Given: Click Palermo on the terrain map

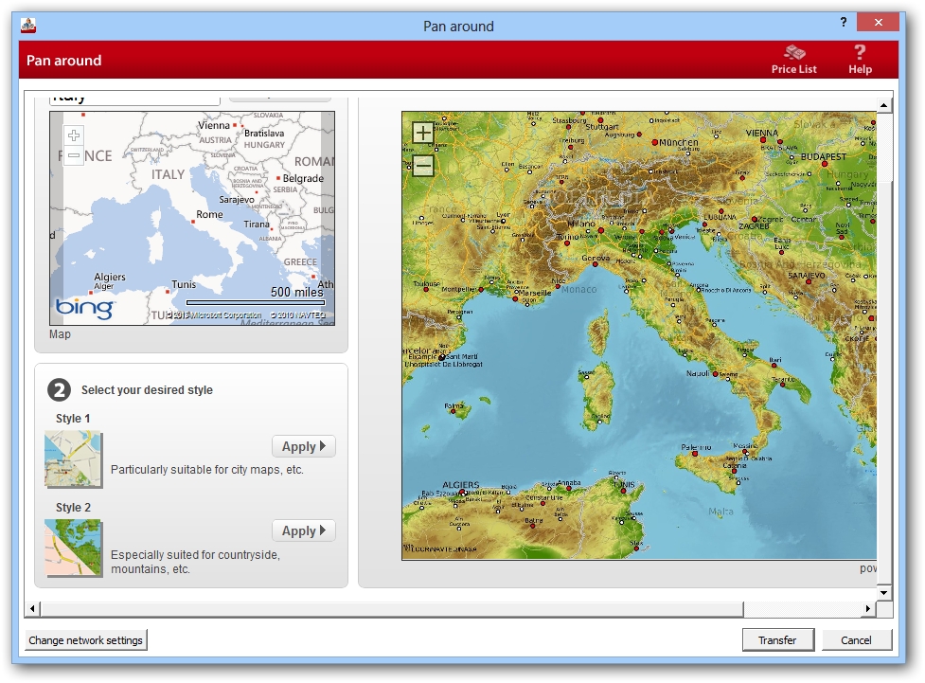Looking at the screenshot, I should (696, 447).
